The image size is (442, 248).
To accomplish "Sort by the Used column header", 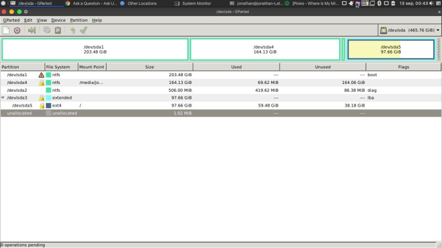I will 236,67.
